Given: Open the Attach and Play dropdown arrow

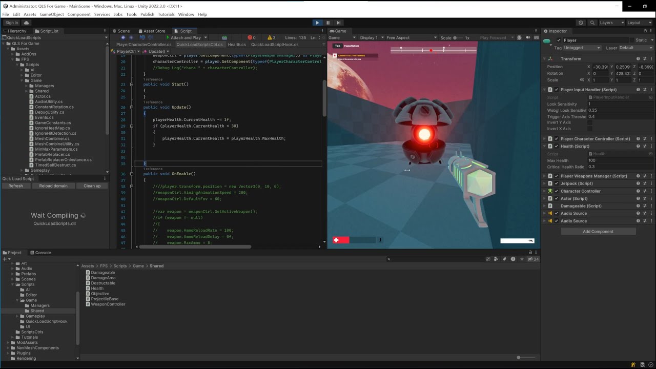Looking at the screenshot, I should tap(206, 37).
